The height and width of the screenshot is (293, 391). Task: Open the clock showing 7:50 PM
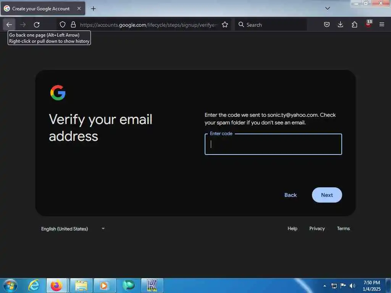click(372, 286)
